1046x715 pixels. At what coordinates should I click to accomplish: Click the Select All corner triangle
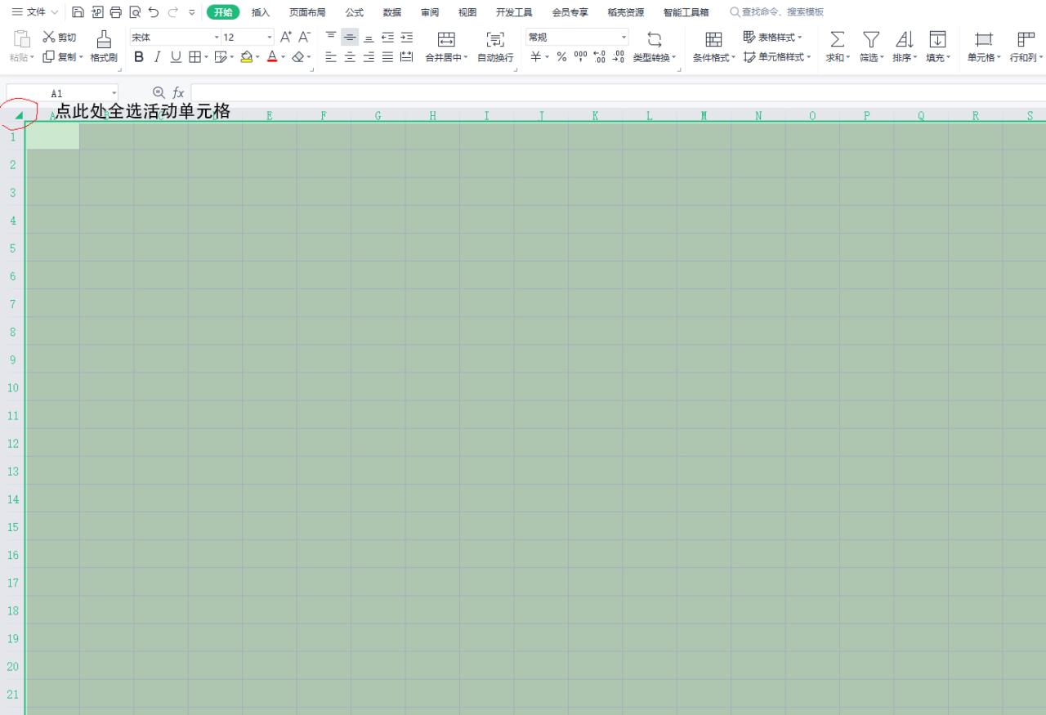[18, 115]
